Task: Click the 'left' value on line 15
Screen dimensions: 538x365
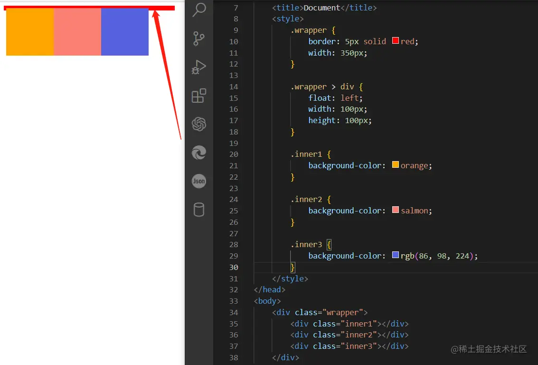Action: [349, 98]
